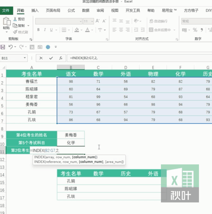Viewport: 212px width, 214px height.
Task: Expand the underline style arrow
Action: 56,30
